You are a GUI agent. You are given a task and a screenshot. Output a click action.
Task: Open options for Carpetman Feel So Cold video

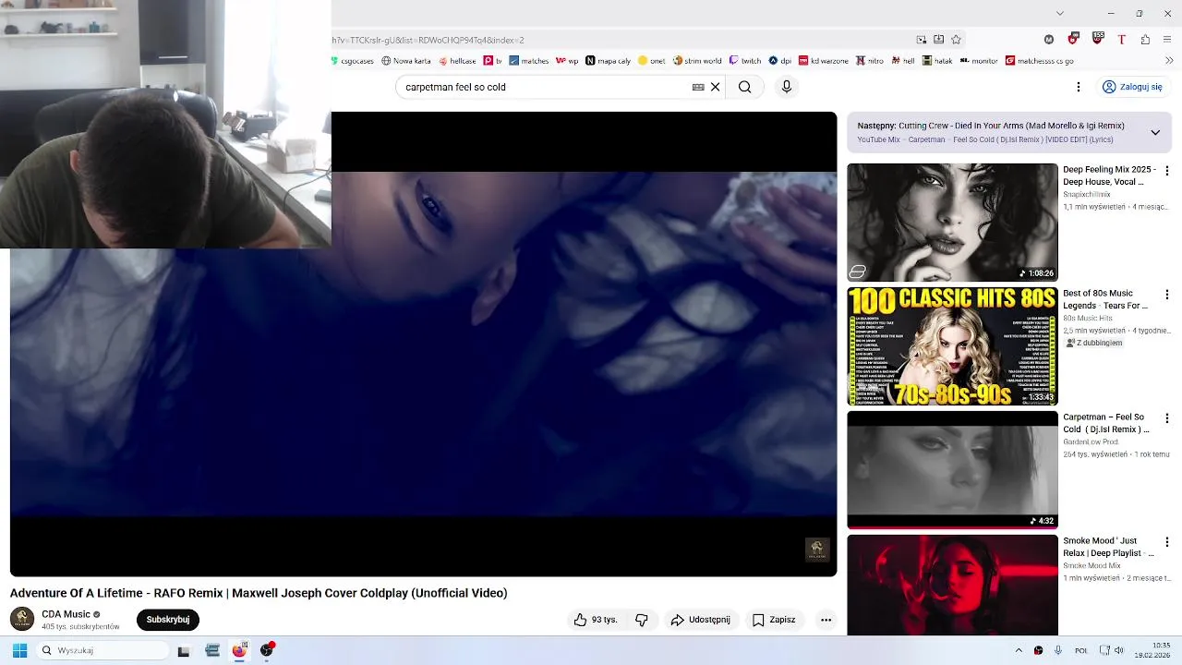point(1166,418)
